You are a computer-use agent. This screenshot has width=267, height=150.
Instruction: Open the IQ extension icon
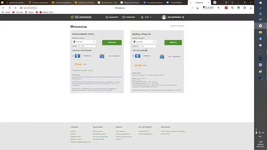(x=232, y=8)
